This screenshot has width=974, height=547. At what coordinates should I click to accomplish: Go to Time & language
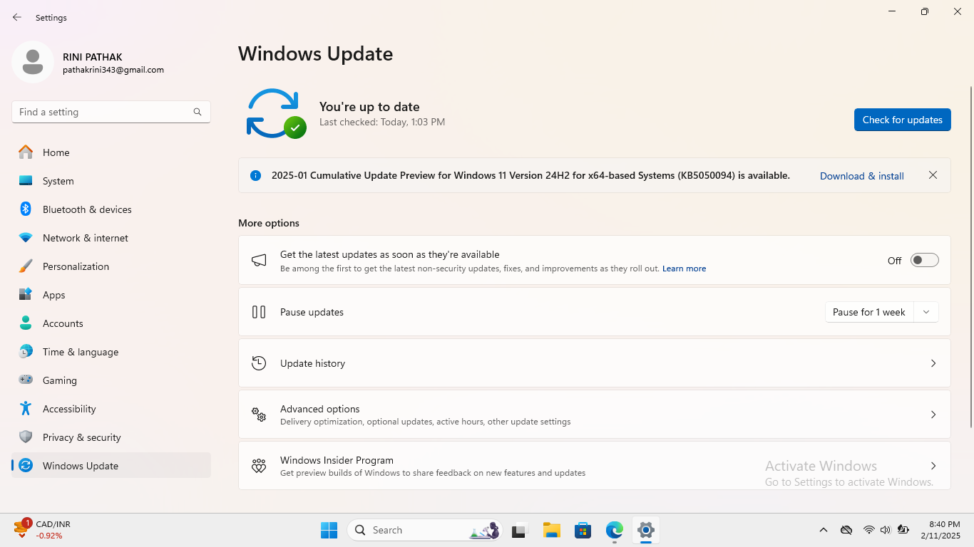tap(111, 352)
